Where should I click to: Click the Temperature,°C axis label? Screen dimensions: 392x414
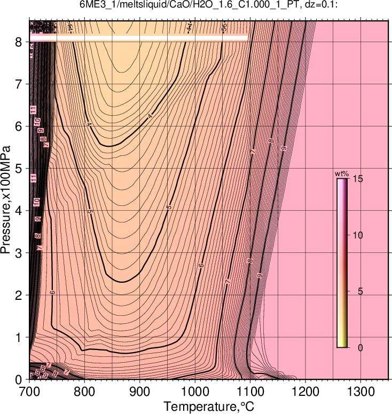pos(209,407)
